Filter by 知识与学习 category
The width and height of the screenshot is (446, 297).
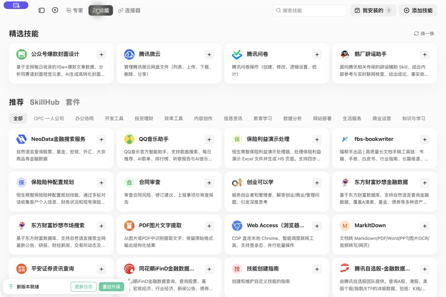pos(413,118)
